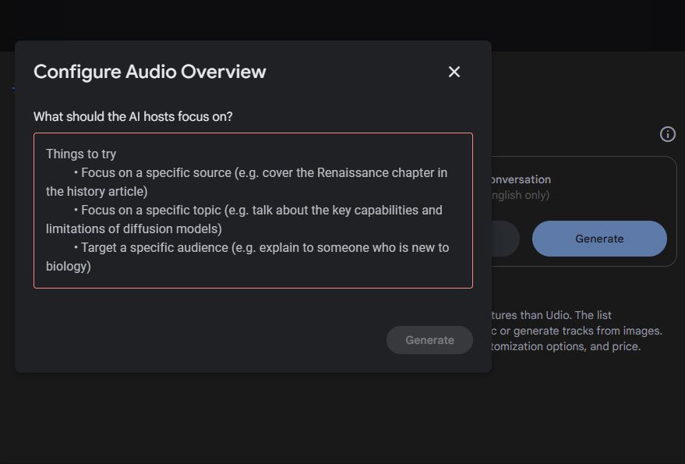685x464 pixels.
Task: Close the Configure Audio Overview dialog
Action: [454, 72]
